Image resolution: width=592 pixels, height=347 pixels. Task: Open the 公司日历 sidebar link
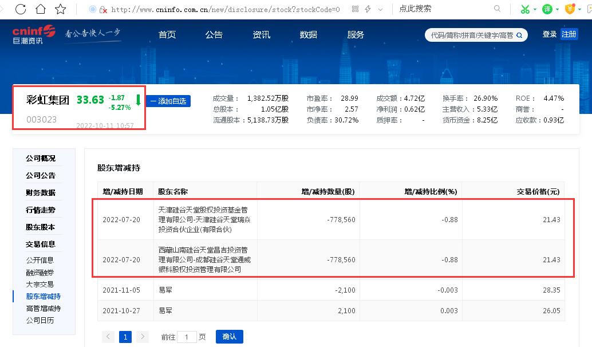40,320
